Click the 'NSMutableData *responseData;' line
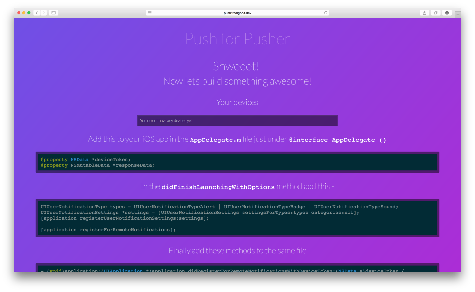 [x=98, y=165]
